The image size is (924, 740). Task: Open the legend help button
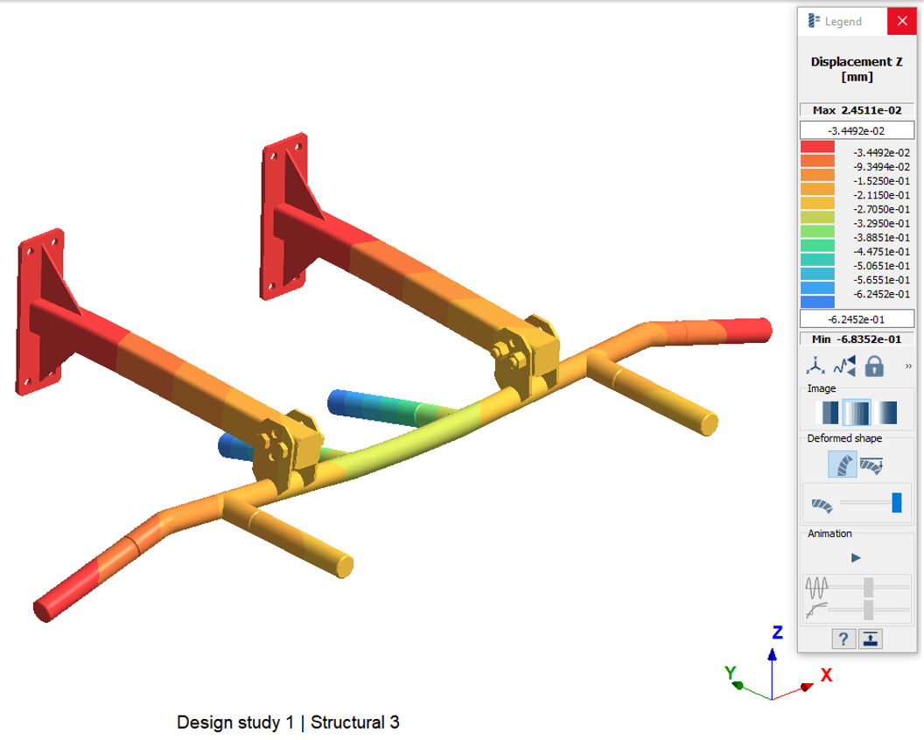coord(843,639)
